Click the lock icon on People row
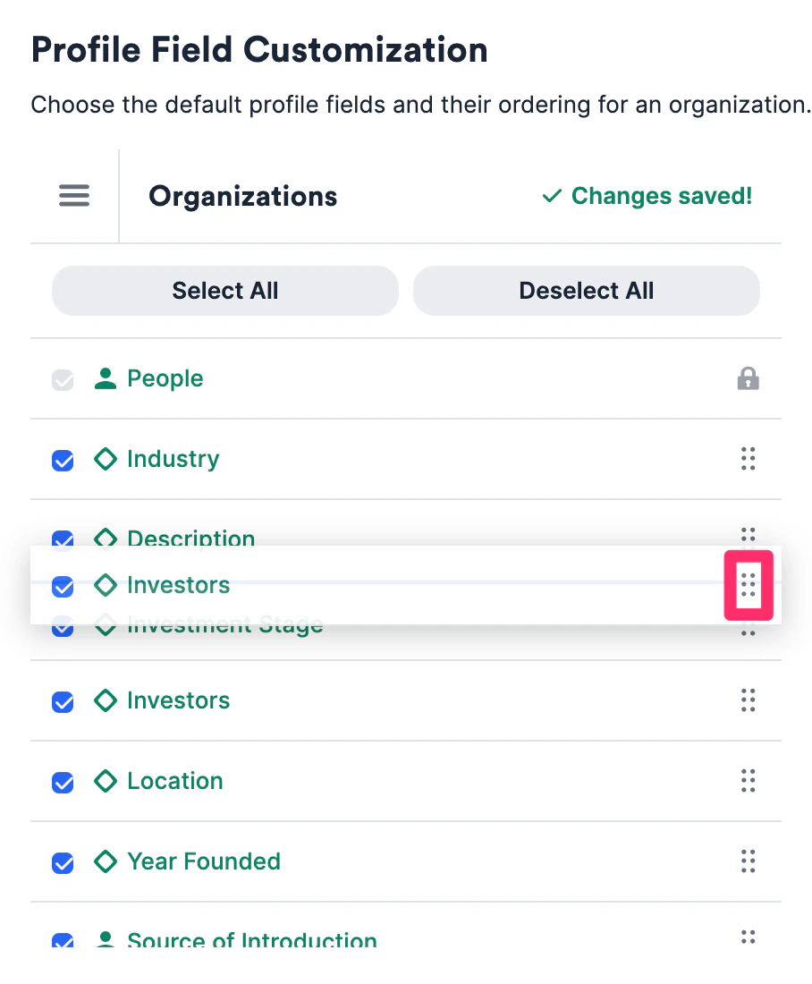 748,378
